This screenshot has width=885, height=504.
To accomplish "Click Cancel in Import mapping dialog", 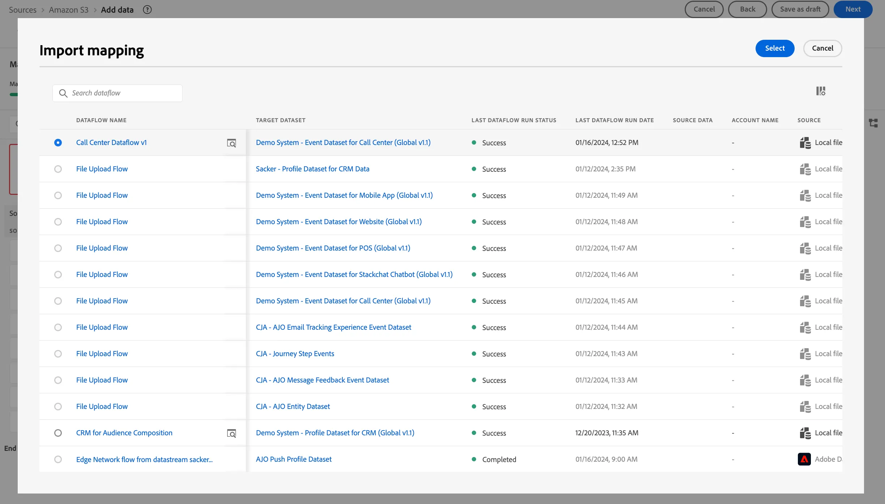I will tap(822, 48).
